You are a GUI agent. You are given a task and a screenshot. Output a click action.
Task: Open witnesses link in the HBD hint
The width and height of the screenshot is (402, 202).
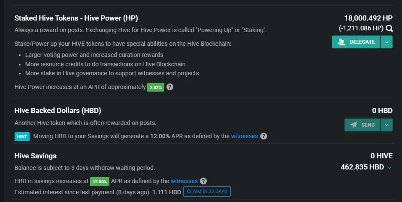tap(244, 136)
